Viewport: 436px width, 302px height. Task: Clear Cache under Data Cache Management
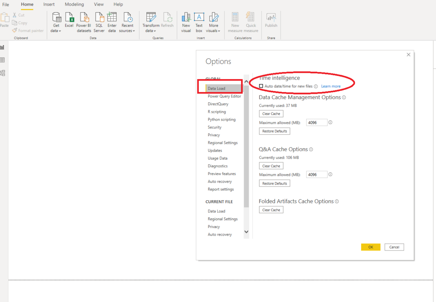pos(271,114)
